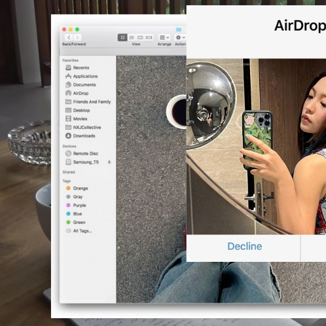Go forward with the right chevron

click(77, 37)
